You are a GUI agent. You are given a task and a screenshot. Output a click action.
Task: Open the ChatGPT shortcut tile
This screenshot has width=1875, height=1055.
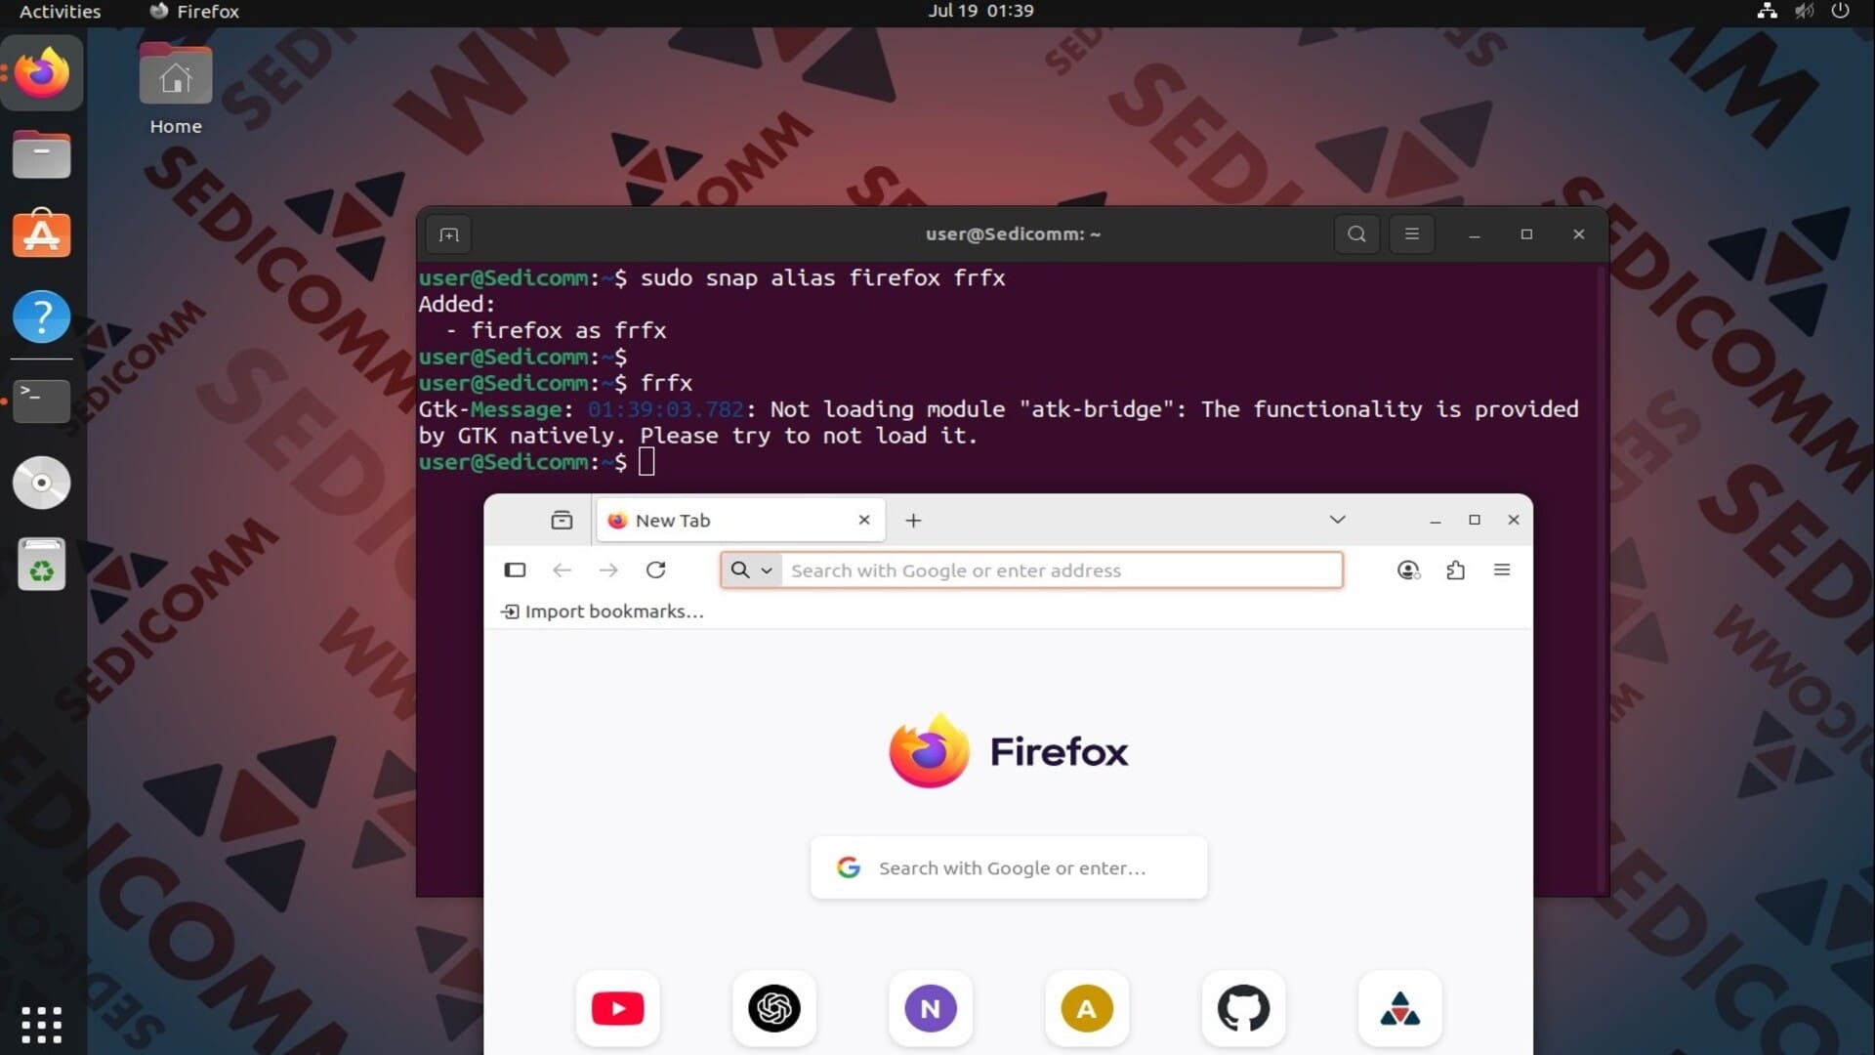(774, 1008)
